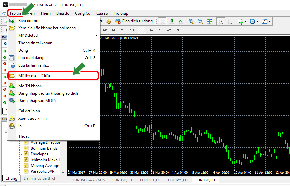The width and height of the screenshot is (290, 186).
Task: Select the H4 timeframe button
Action: tap(151, 30)
